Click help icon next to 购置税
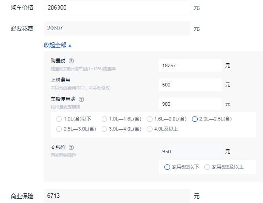Image resolution: width=263 pixels, height=203 pixels. 71,61
